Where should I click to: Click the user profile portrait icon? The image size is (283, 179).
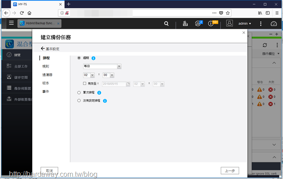point(229,23)
